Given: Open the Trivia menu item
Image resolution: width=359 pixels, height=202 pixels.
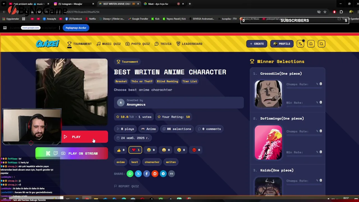Looking at the screenshot, I should [163, 44].
